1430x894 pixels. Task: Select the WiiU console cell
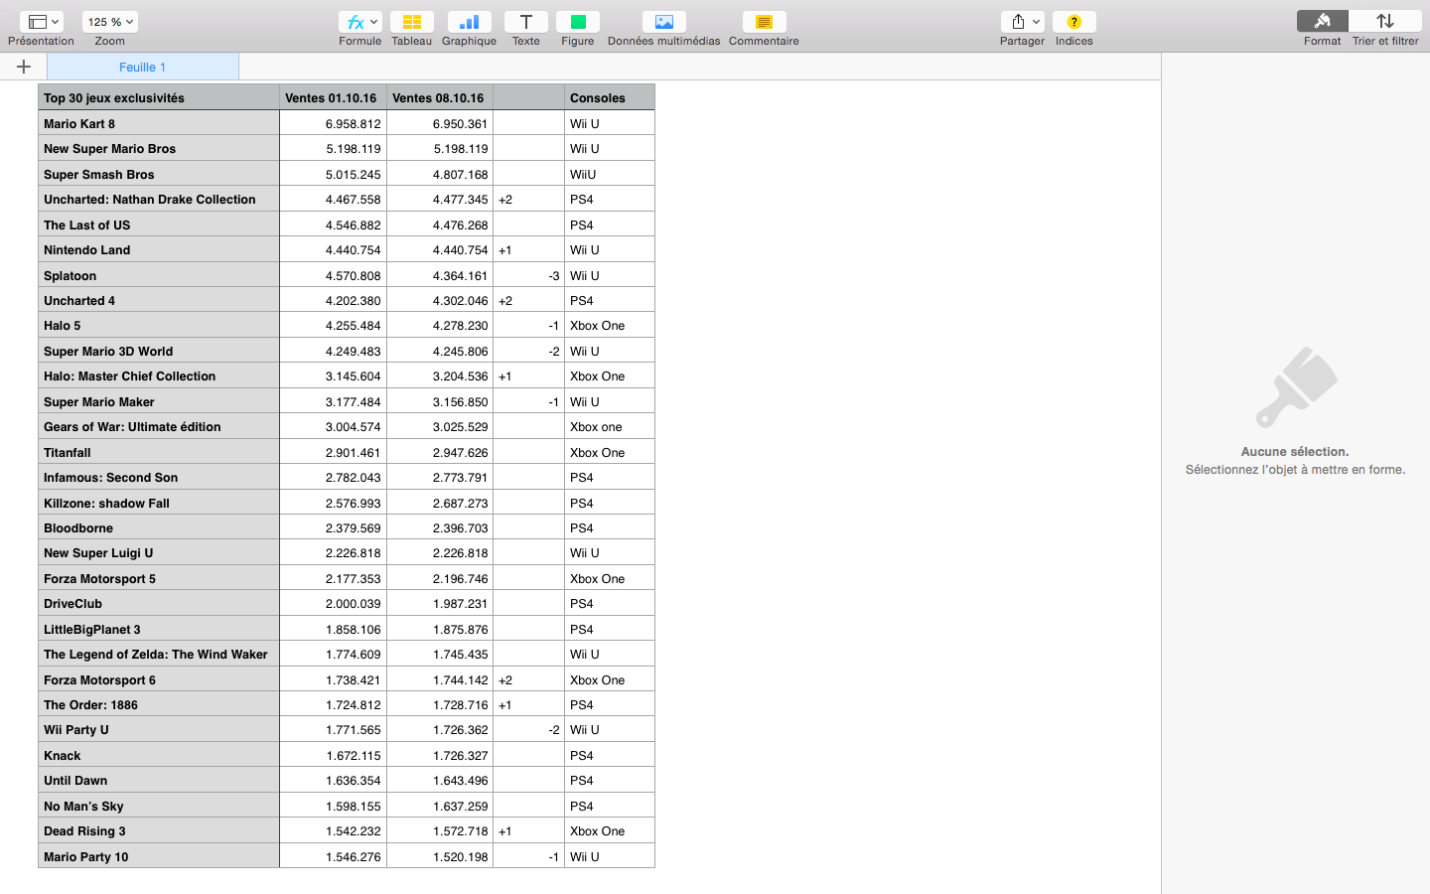(x=610, y=174)
